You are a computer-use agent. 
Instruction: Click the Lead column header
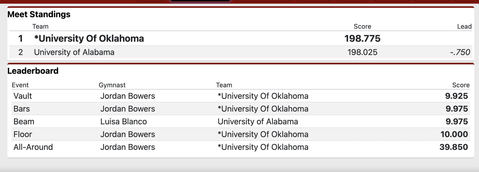tap(464, 26)
